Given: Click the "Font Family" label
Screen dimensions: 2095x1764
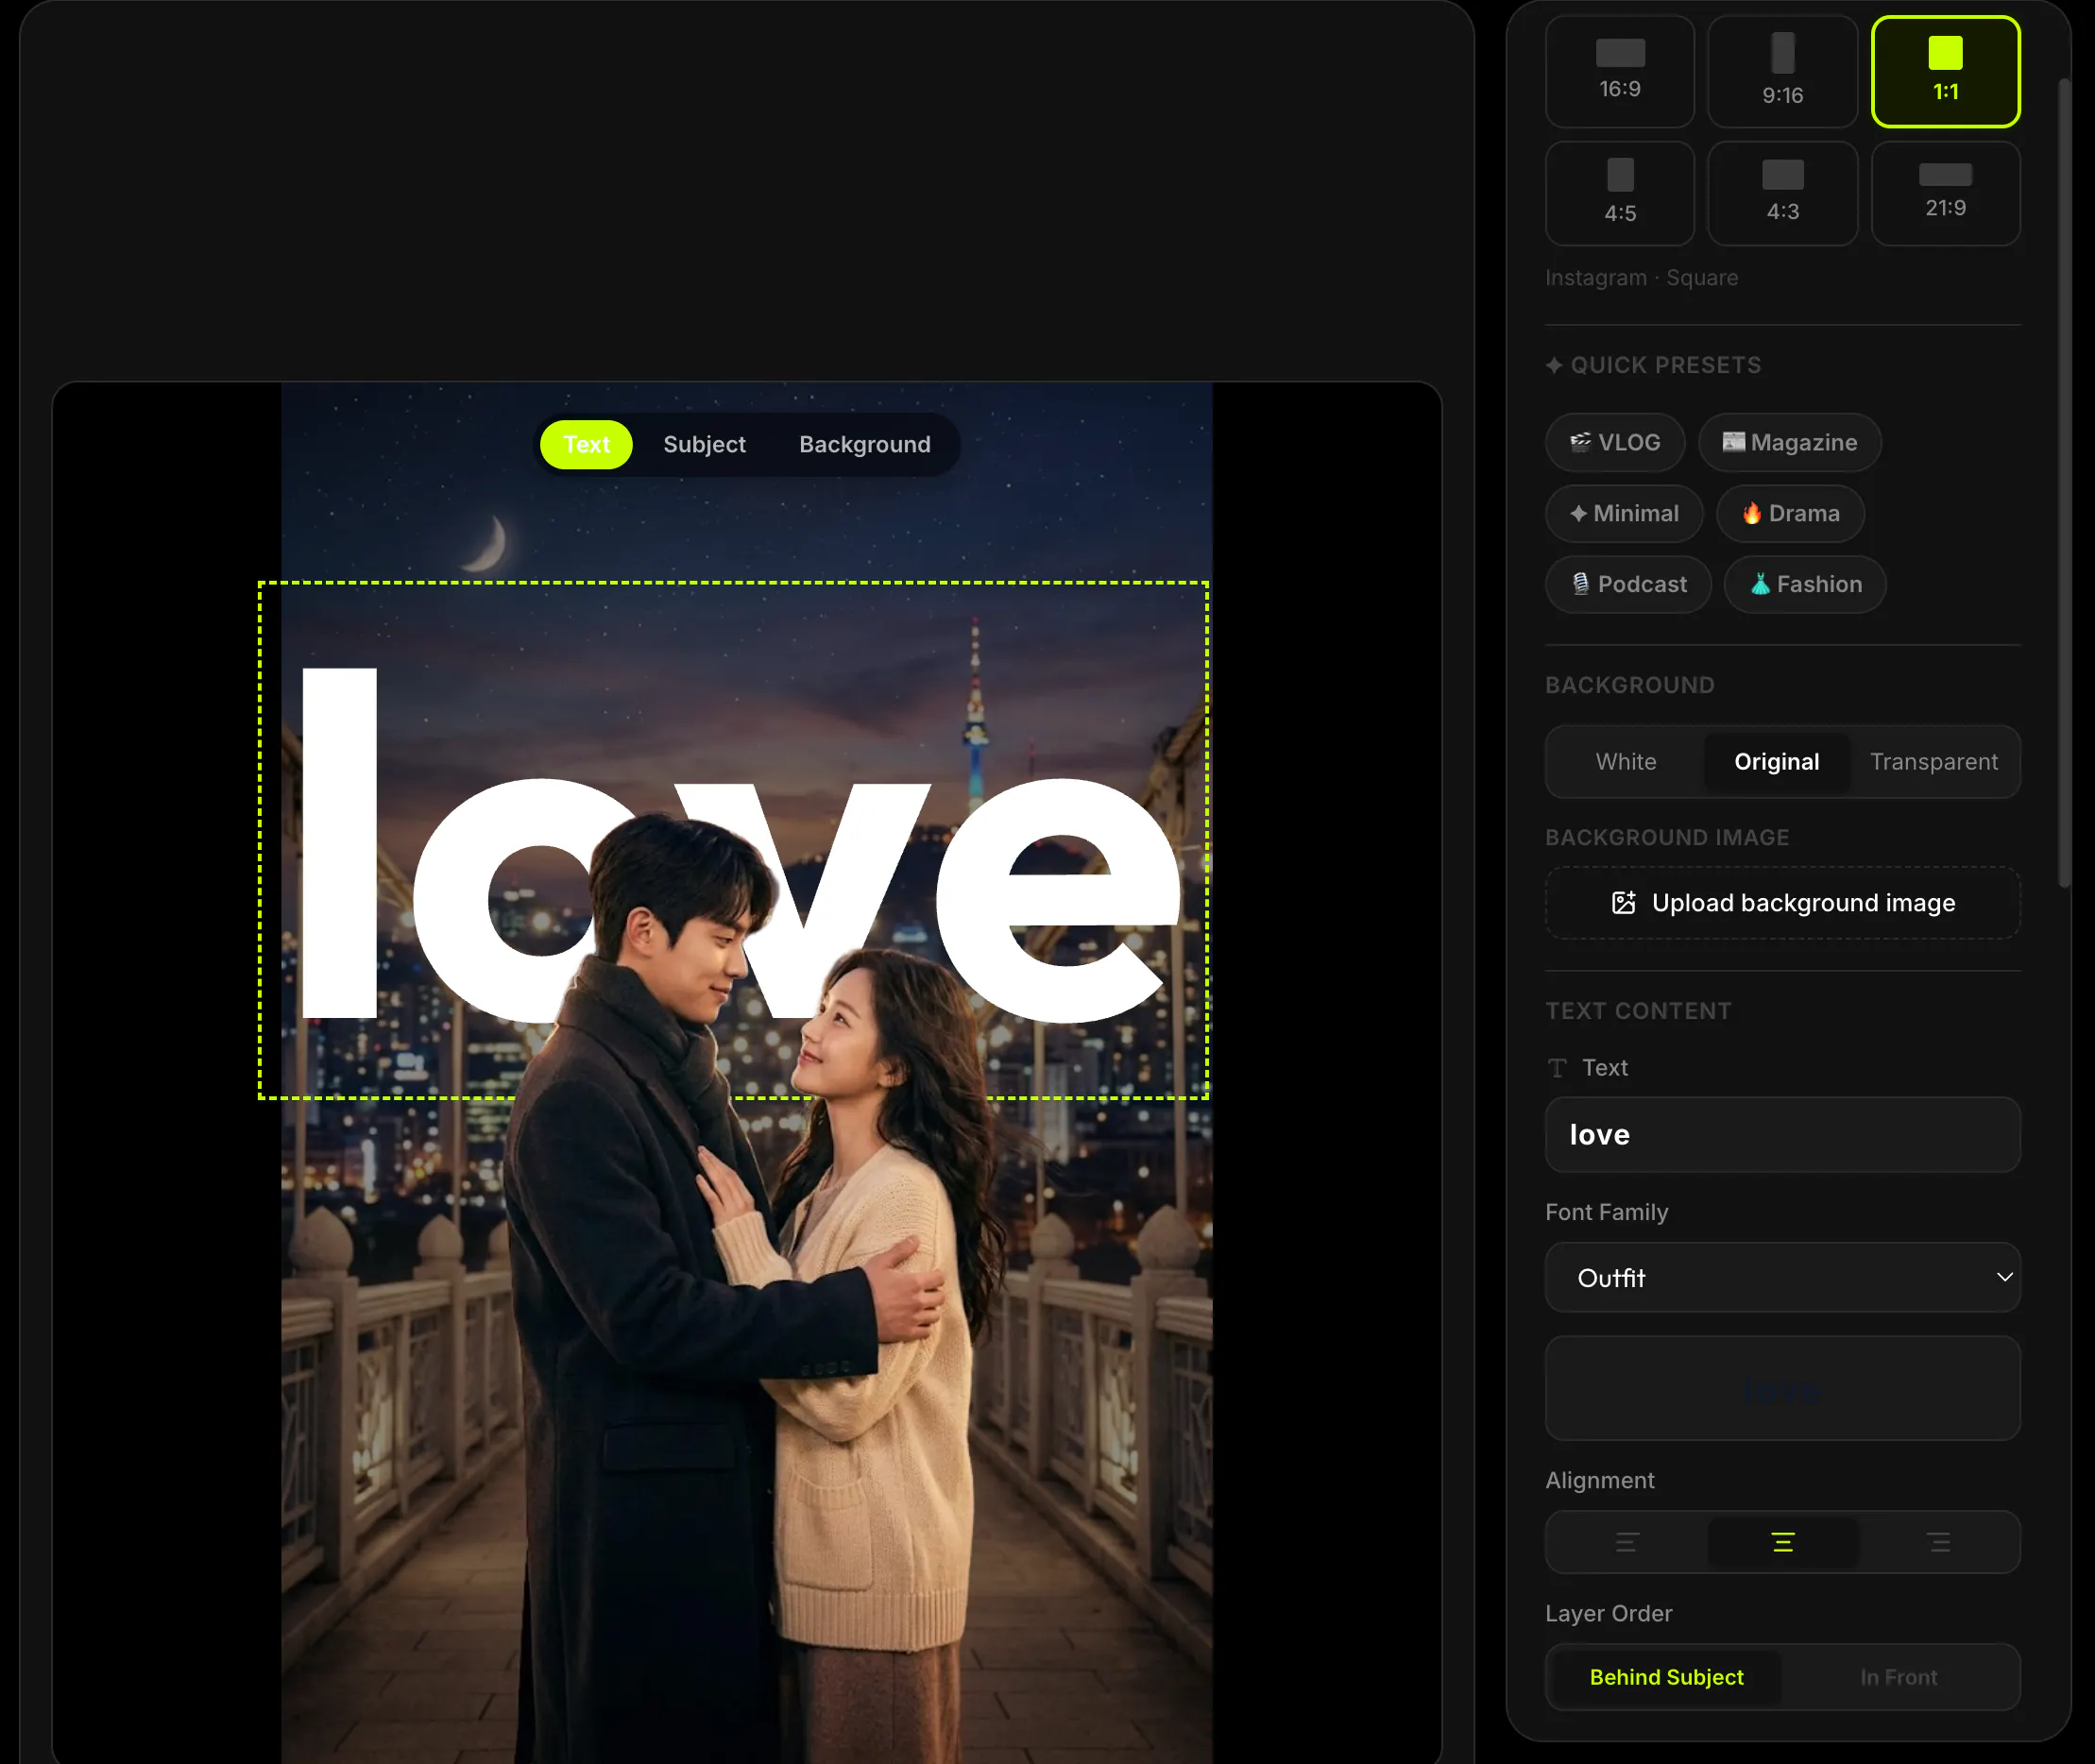Looking at the screenshot, I should coord(1606,1212).
